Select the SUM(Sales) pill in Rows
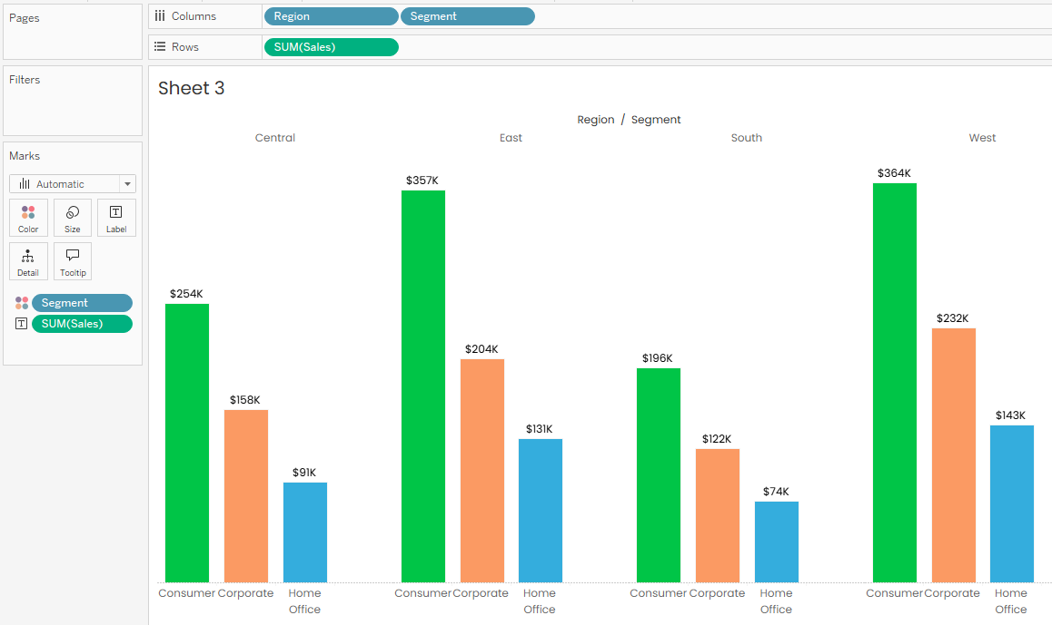The image size is (1052, 625). tap(330, 47)
